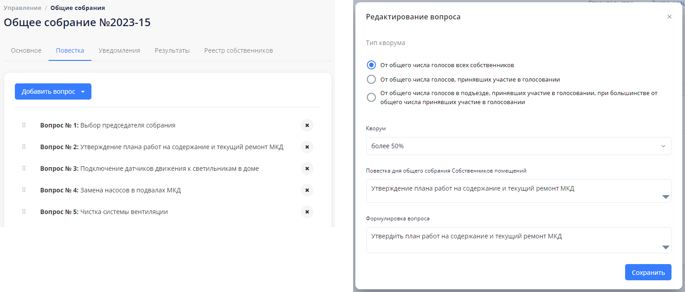685x292 pixels.
Task: Select quorum from votes that took part
Action: pyautogui.click(x=372, y=79)
